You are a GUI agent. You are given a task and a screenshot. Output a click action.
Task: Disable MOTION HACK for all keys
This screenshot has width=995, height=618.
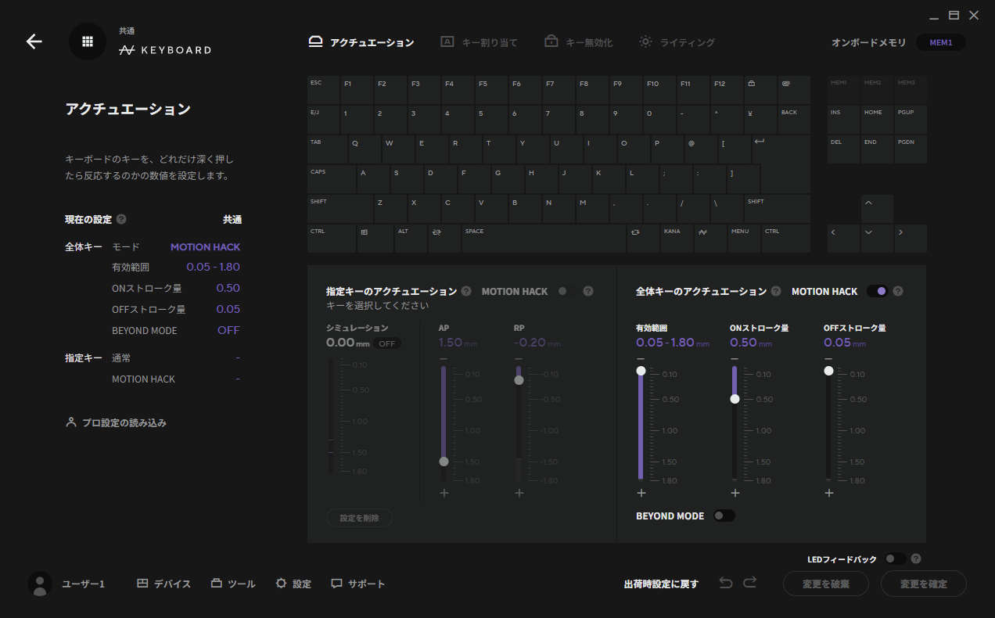(x=878, y=291)
